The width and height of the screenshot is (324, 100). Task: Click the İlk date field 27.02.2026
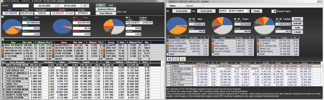pyautogui.click(x=182, y=11)
